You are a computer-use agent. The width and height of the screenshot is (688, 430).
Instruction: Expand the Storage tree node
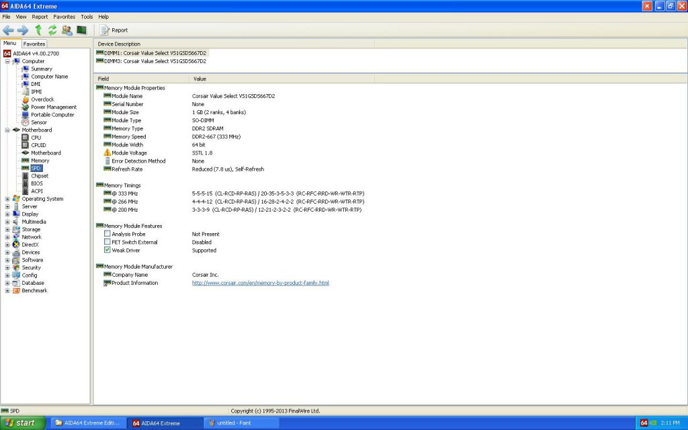7,229
